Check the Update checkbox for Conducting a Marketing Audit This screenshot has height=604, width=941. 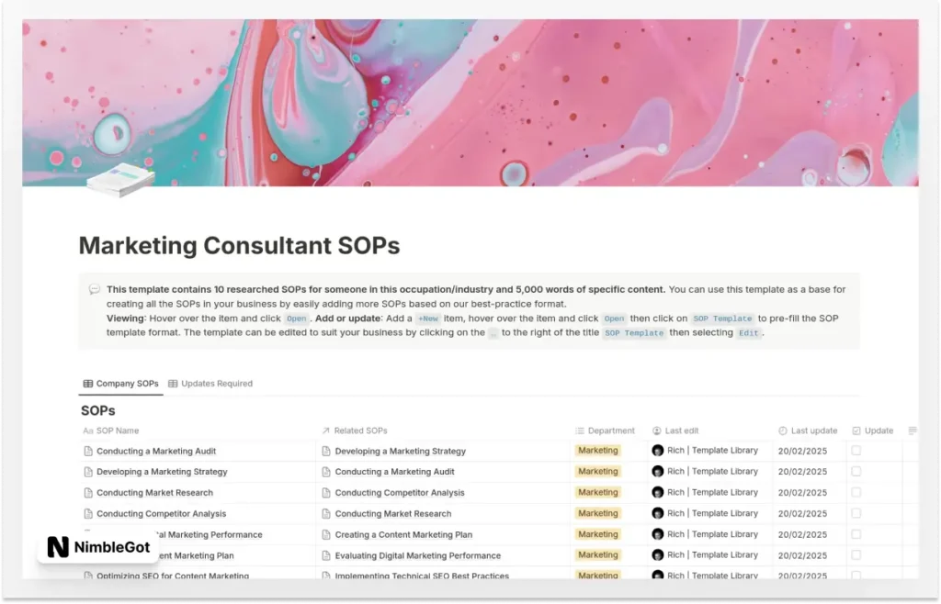pyautogui.click(x=856, y=450)
